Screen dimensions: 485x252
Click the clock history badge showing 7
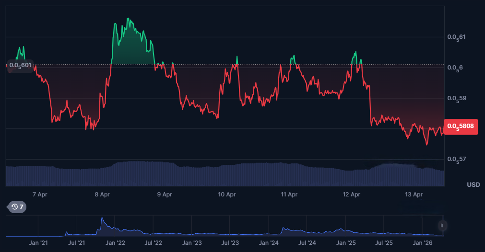click(17, 207)
